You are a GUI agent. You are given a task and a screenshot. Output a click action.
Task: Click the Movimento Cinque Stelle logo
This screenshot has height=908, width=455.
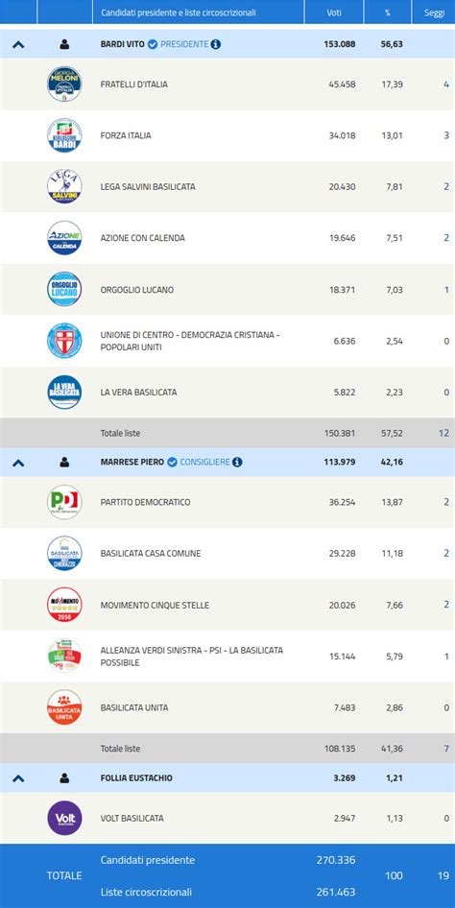point(64,605)
